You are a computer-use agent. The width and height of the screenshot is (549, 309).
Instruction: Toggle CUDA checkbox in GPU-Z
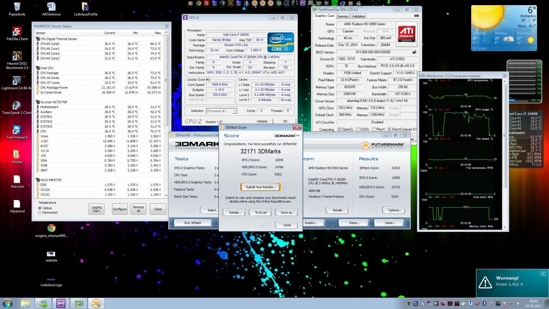coord(357,129)
